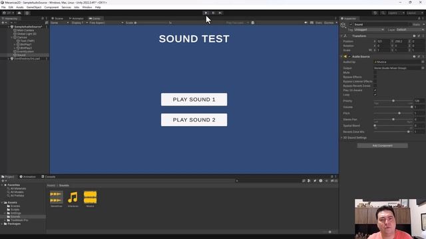
Task: Click the Add Component button
Action: click(382, 146)
